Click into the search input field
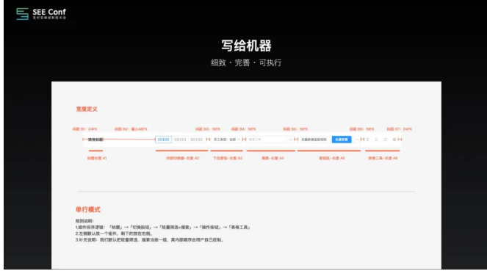 (x=267, y=140)
